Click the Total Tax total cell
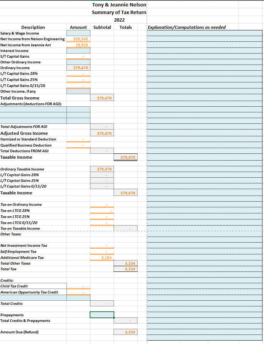This screenshot has width=264, height=344. click(x=125, y=269)
